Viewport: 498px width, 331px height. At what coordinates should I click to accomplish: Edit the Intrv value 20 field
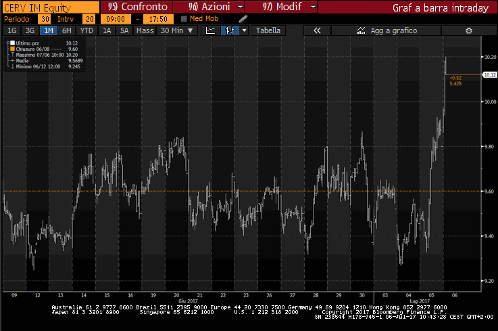tap(89, 19)
